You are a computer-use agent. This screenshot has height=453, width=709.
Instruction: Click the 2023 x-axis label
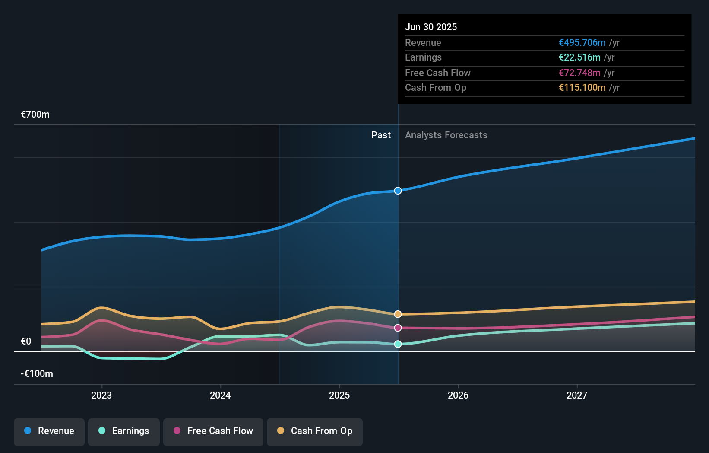(x=101, y=395)
